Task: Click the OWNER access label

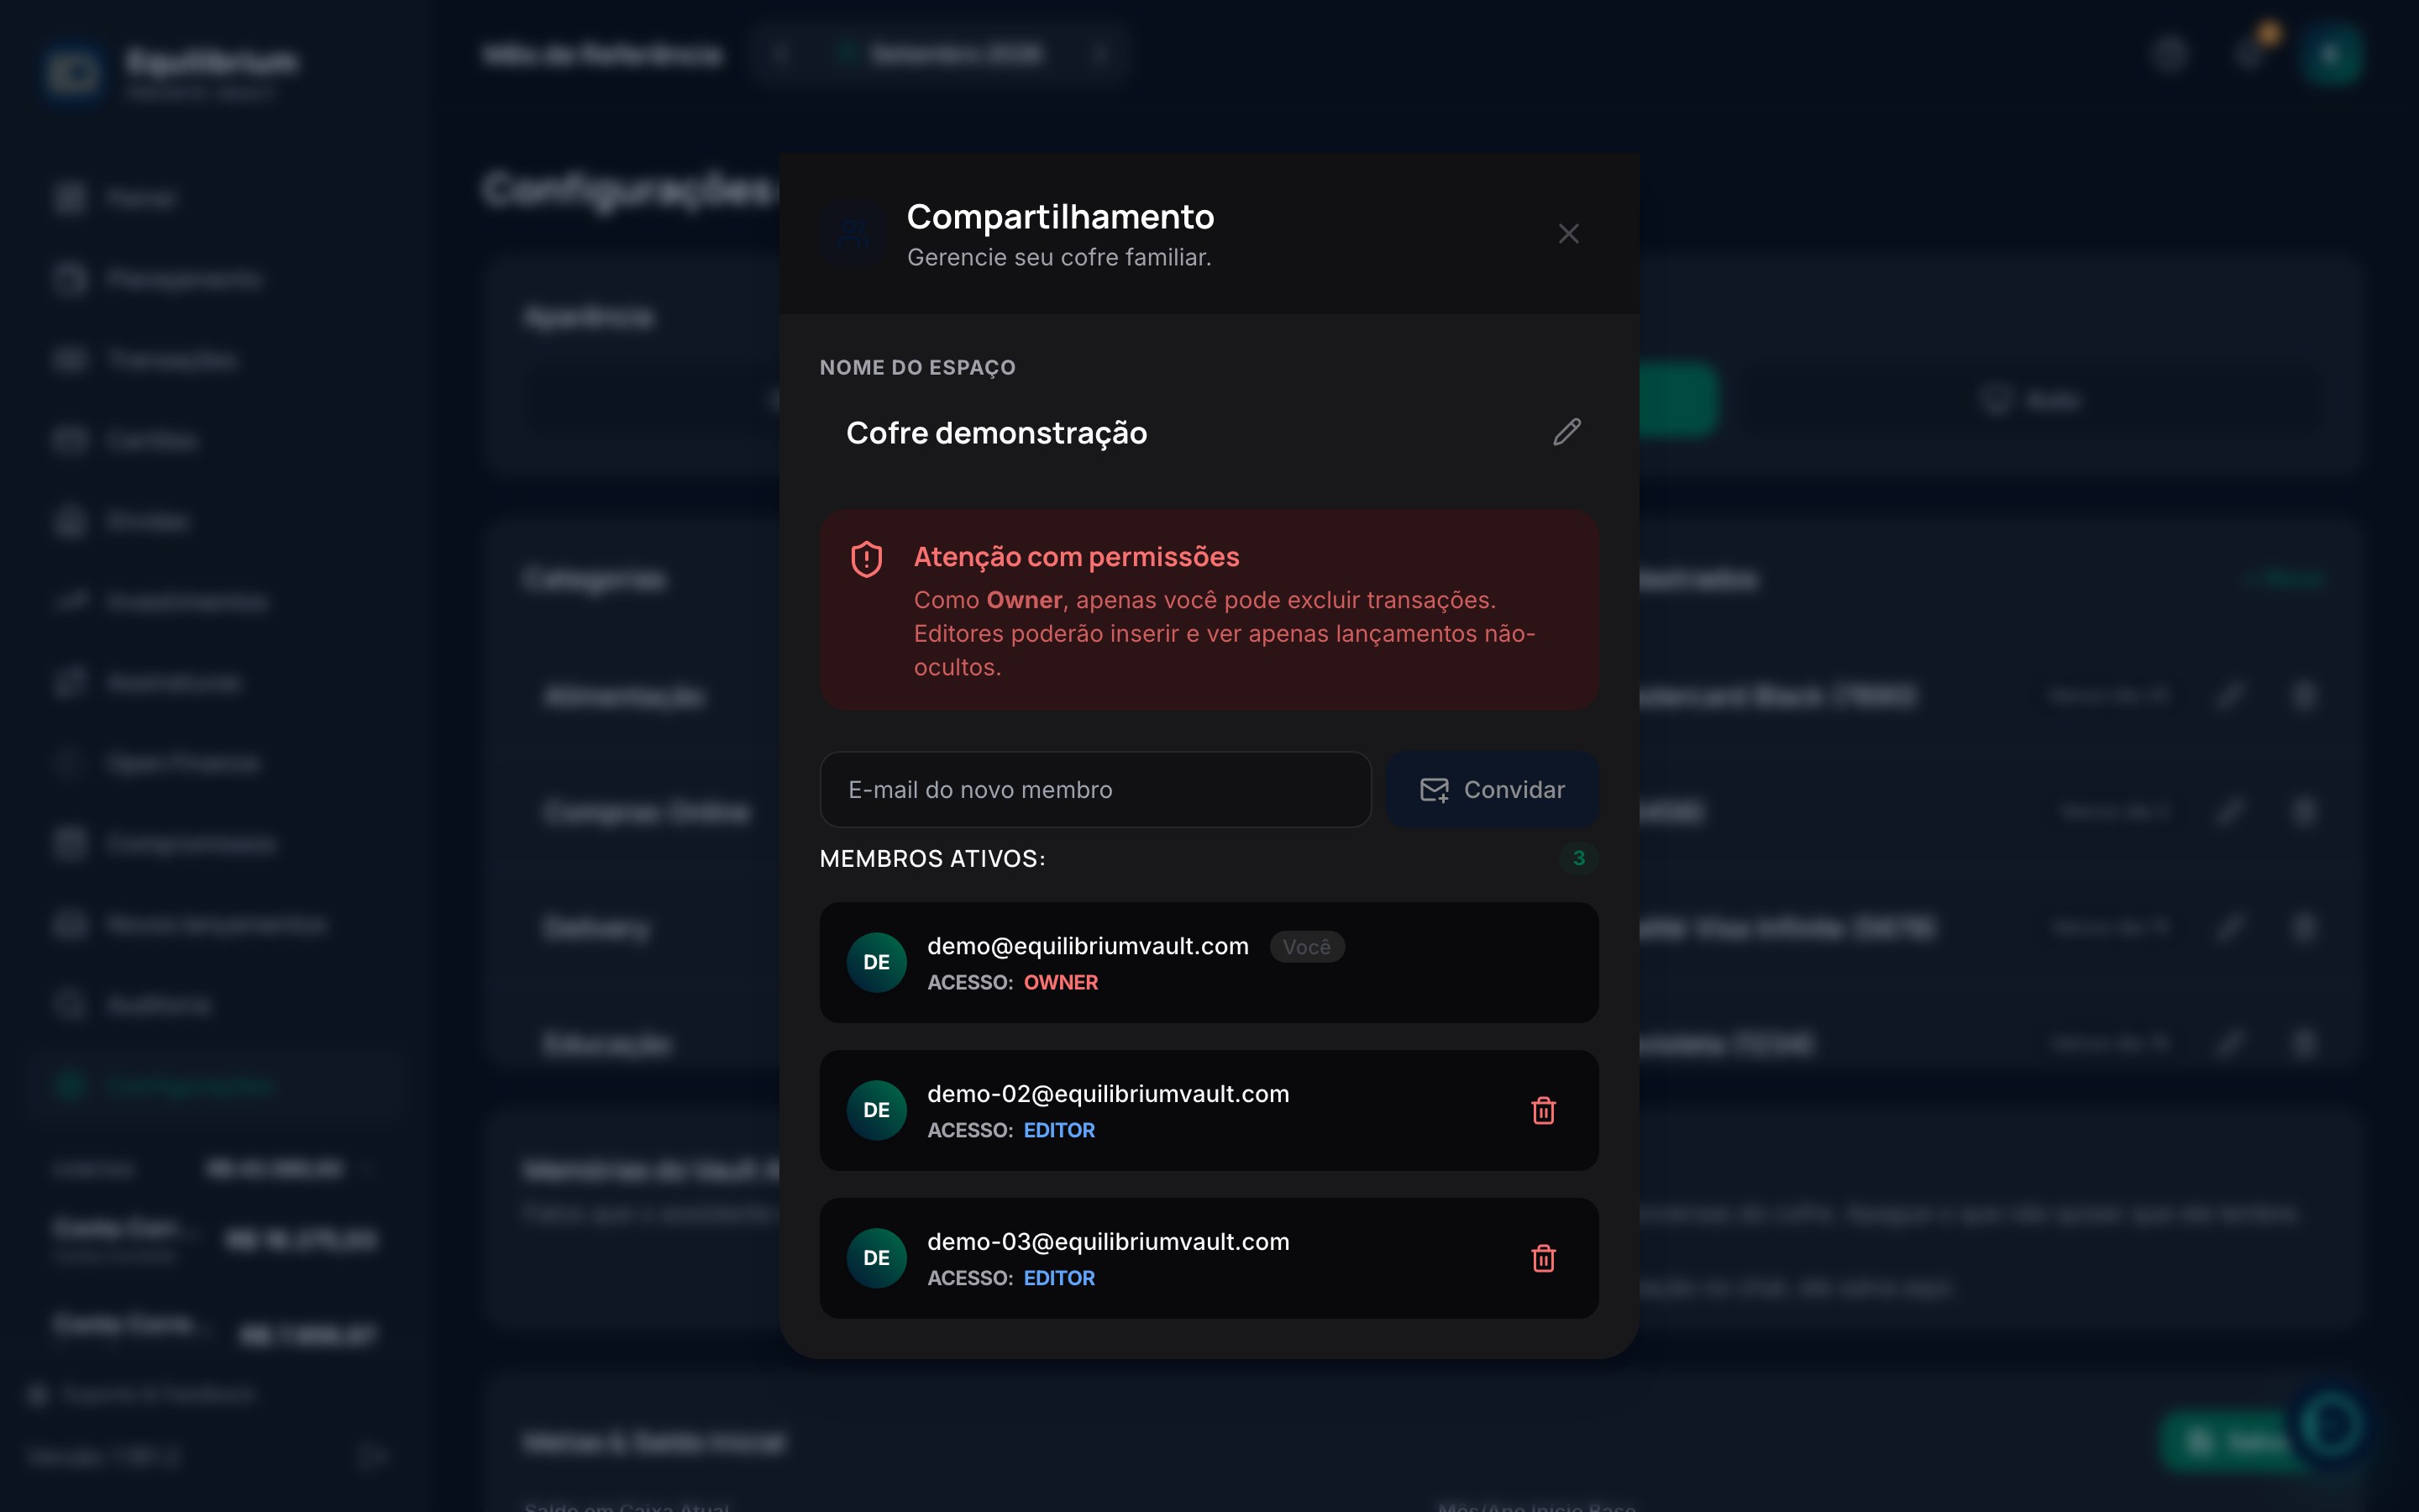Action: [x=1061, y=983]
